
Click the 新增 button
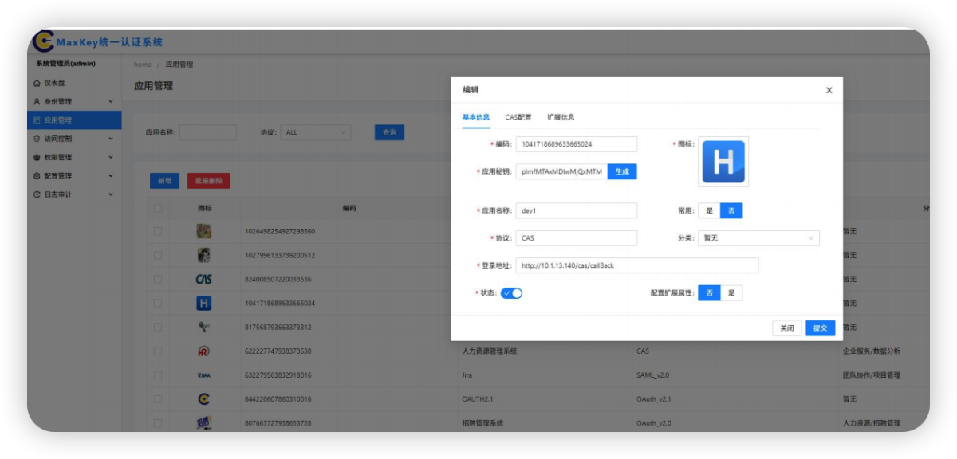coord(164,181)
